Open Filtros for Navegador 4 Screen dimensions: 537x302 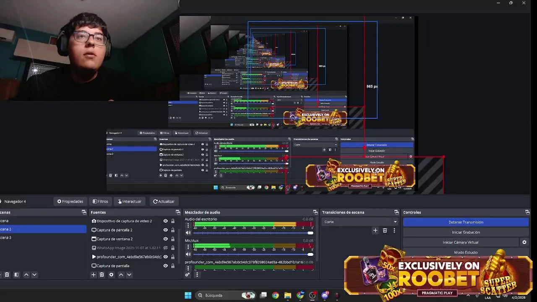coord(100,201)
